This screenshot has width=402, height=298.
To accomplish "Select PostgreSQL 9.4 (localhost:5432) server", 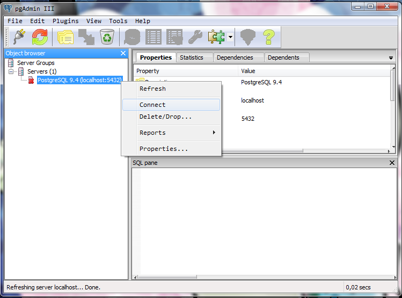I will (x=79, y=80).
